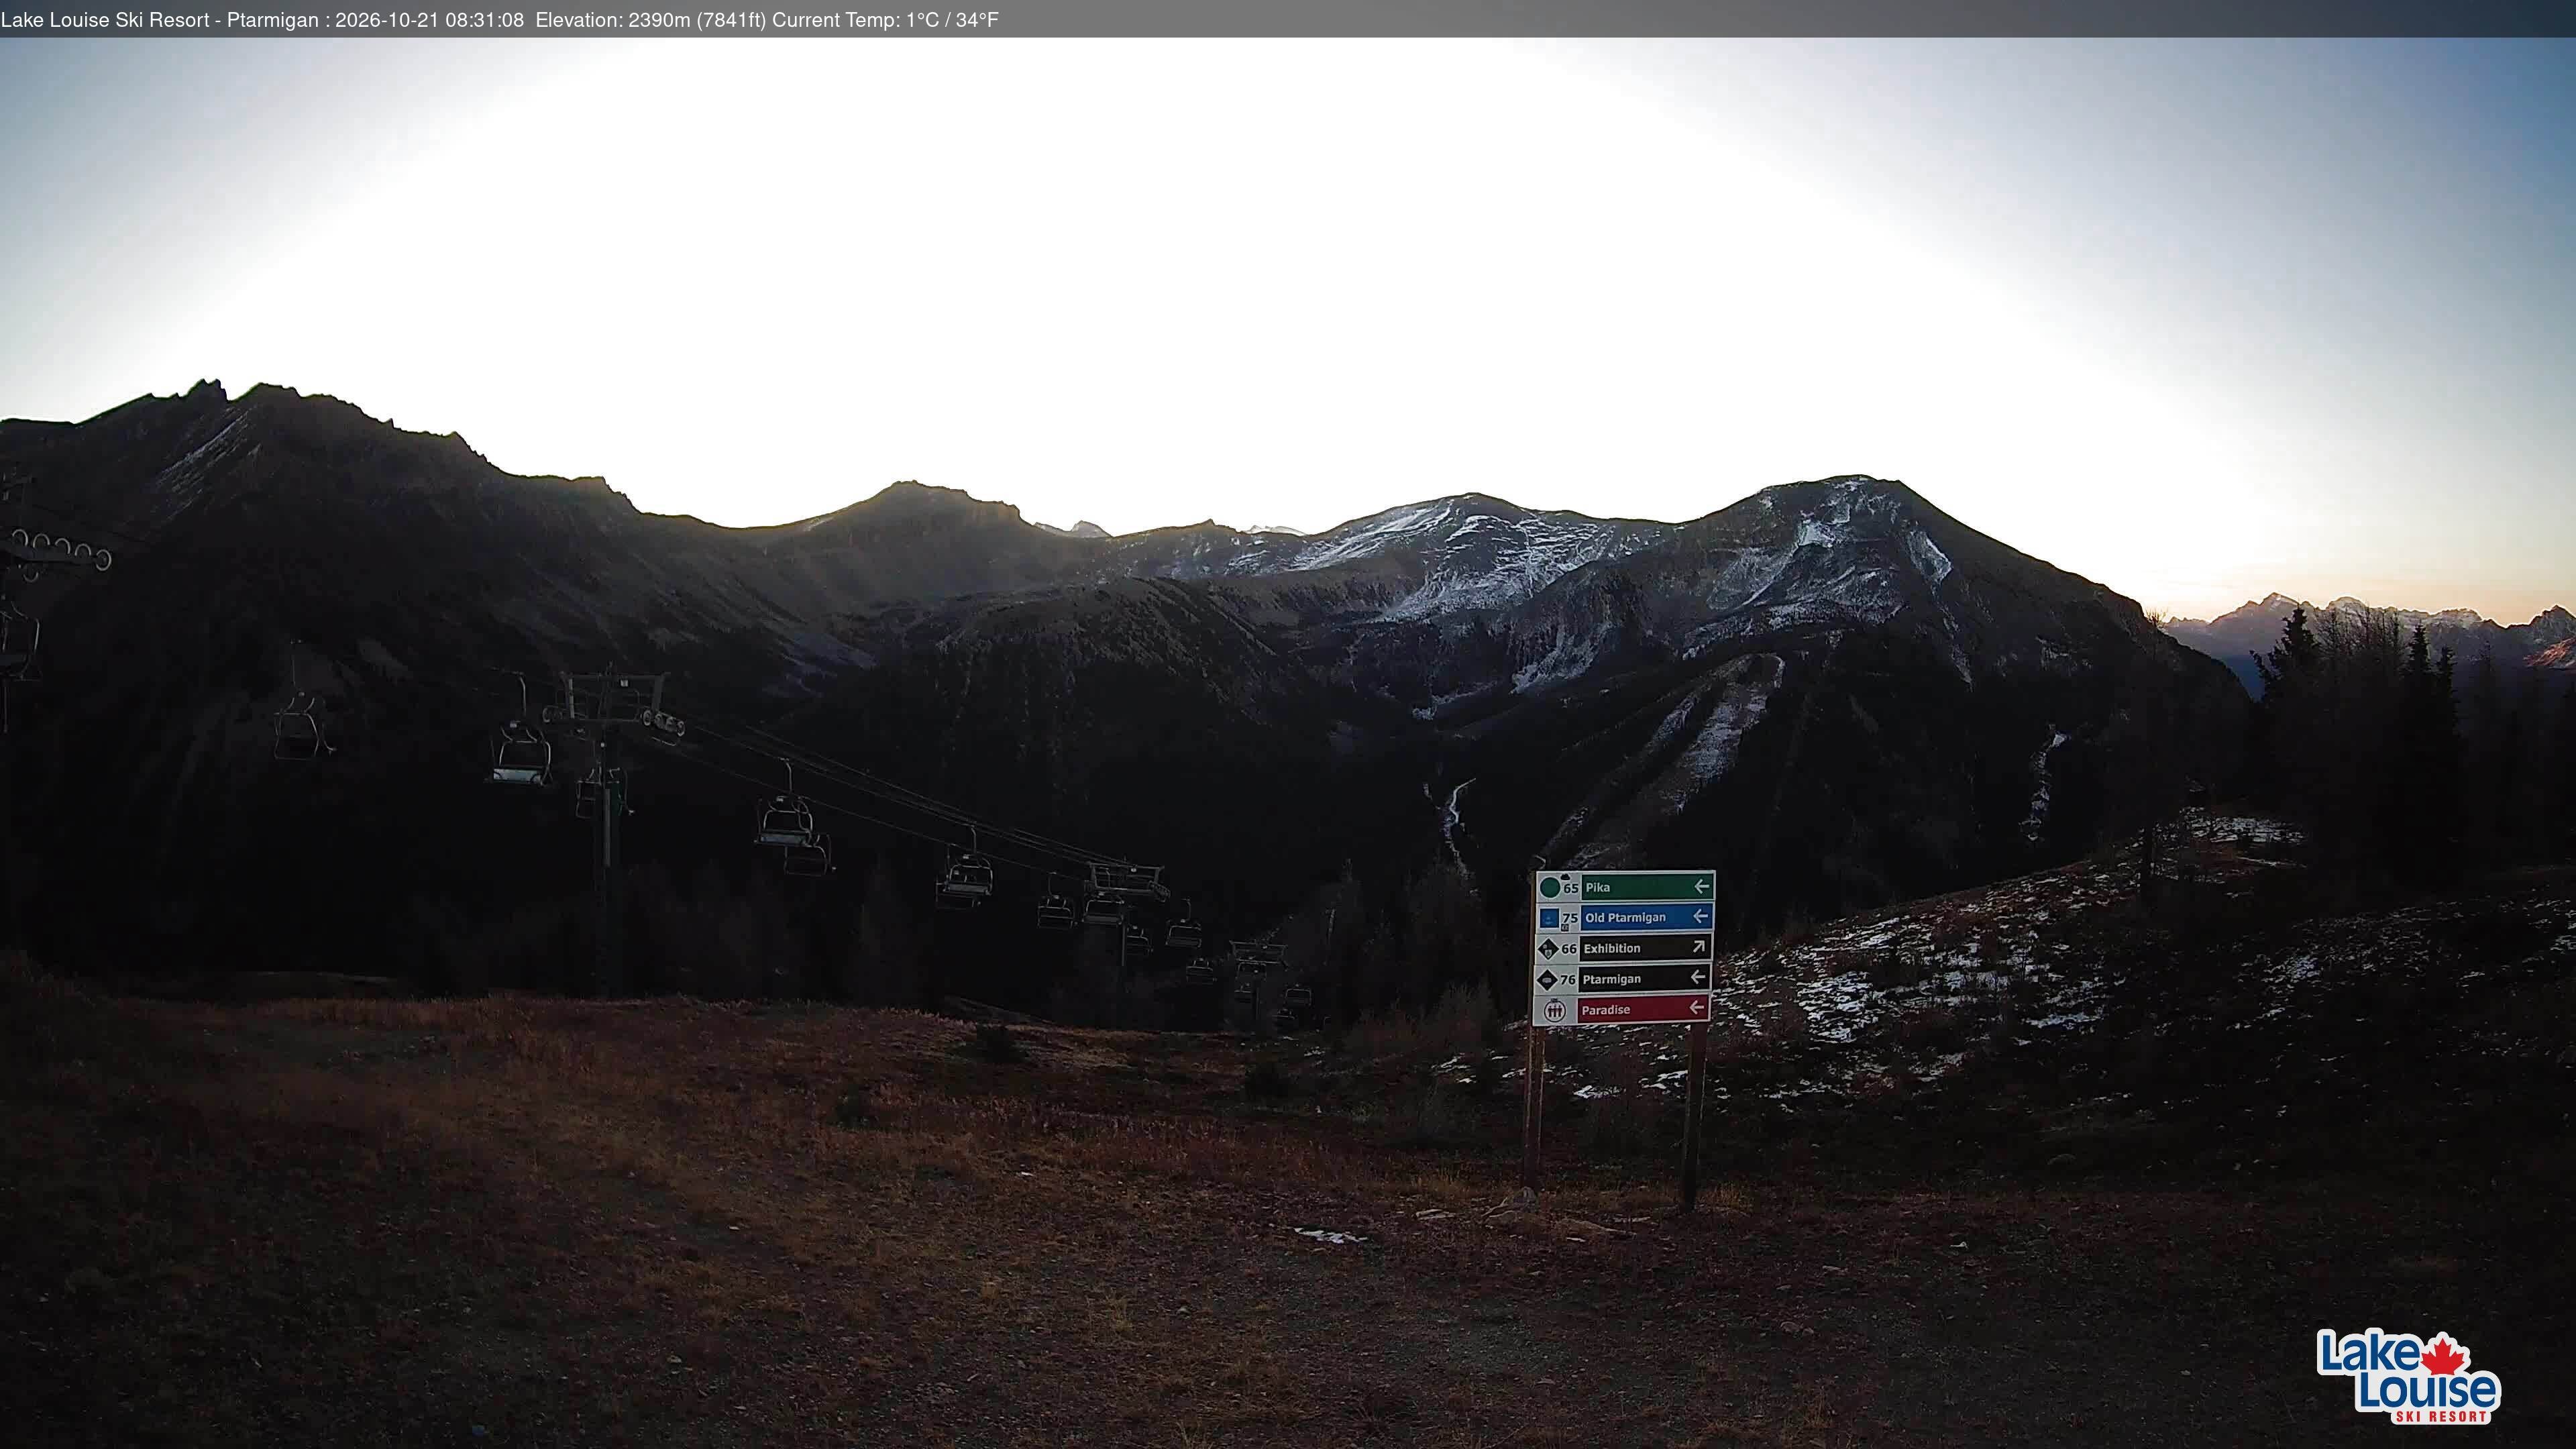Screen dimensions: 2576x1449
Task: Click the 'Exhibition' trail name
Action: (x=1612, y=948)
